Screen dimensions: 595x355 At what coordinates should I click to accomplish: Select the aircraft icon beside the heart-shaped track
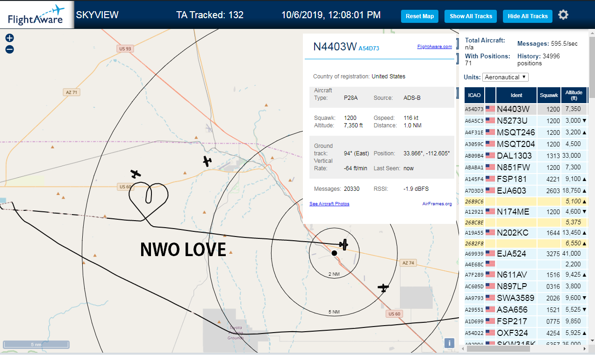tap(136, 174)
